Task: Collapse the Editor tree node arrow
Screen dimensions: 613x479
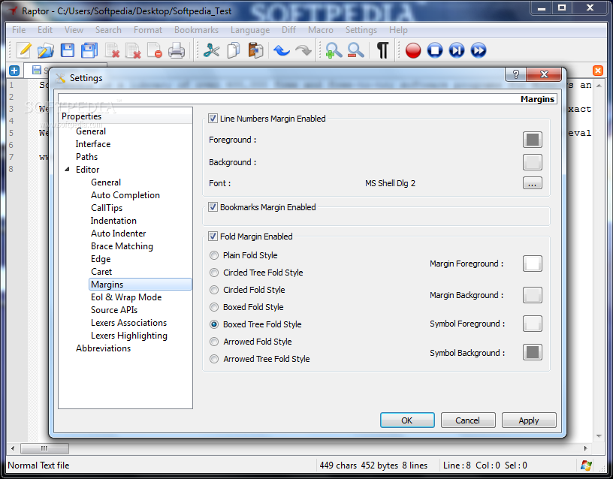Action: click(x=68, y=169)
